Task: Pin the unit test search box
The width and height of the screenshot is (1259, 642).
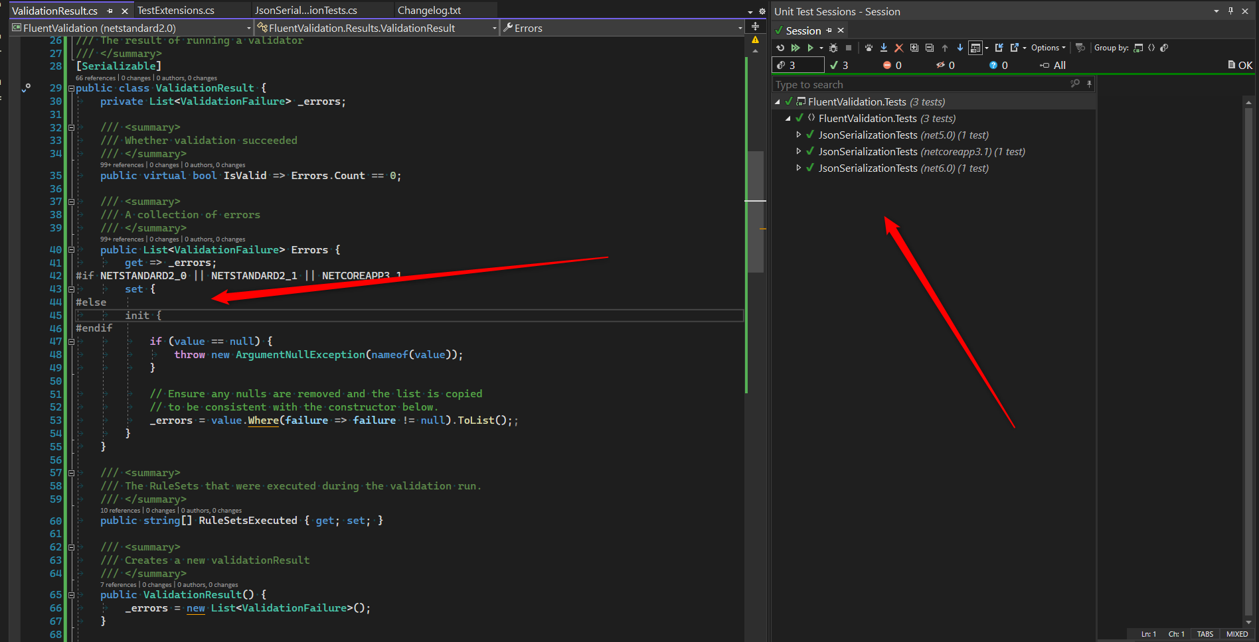Action: [1089, 84]
